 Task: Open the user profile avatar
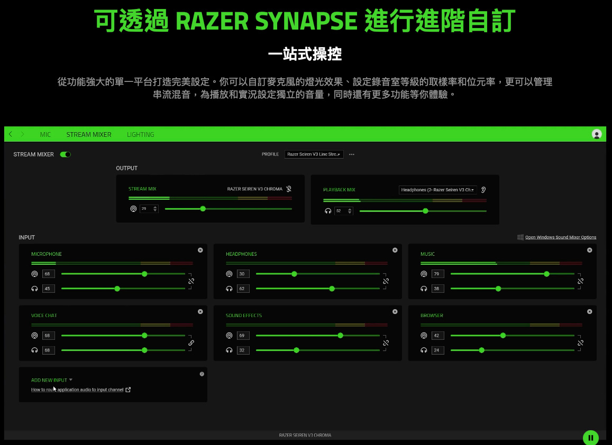(x=596, y=134)
